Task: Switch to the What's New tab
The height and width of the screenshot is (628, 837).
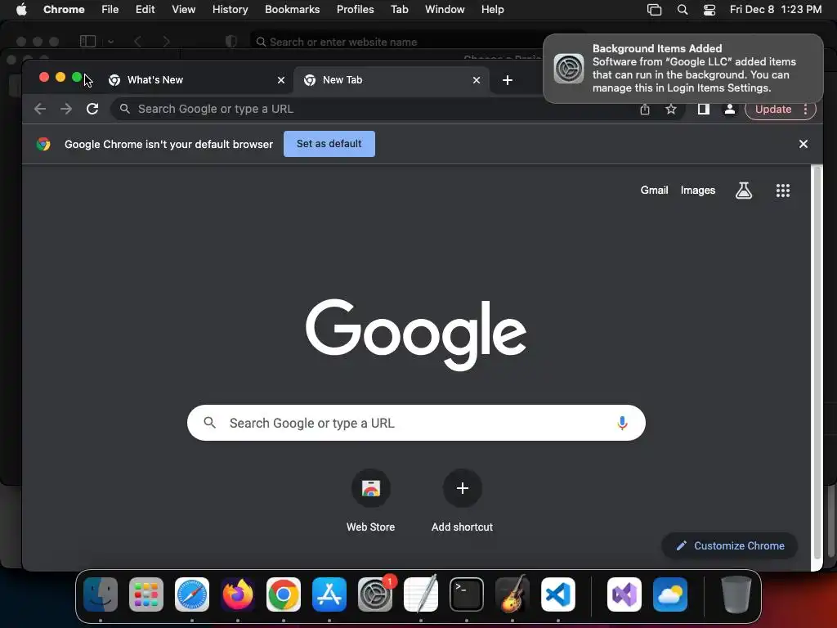Action: coord(196,80)
